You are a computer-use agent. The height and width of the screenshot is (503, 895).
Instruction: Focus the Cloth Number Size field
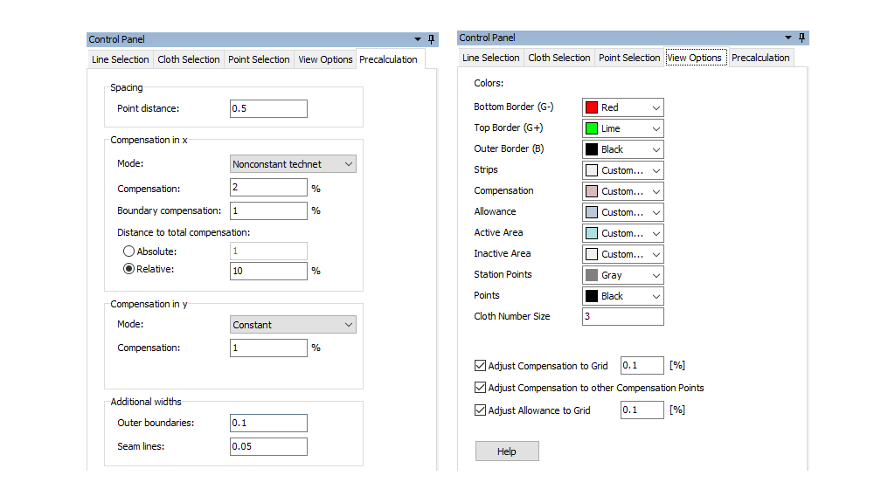click(622, 316)
